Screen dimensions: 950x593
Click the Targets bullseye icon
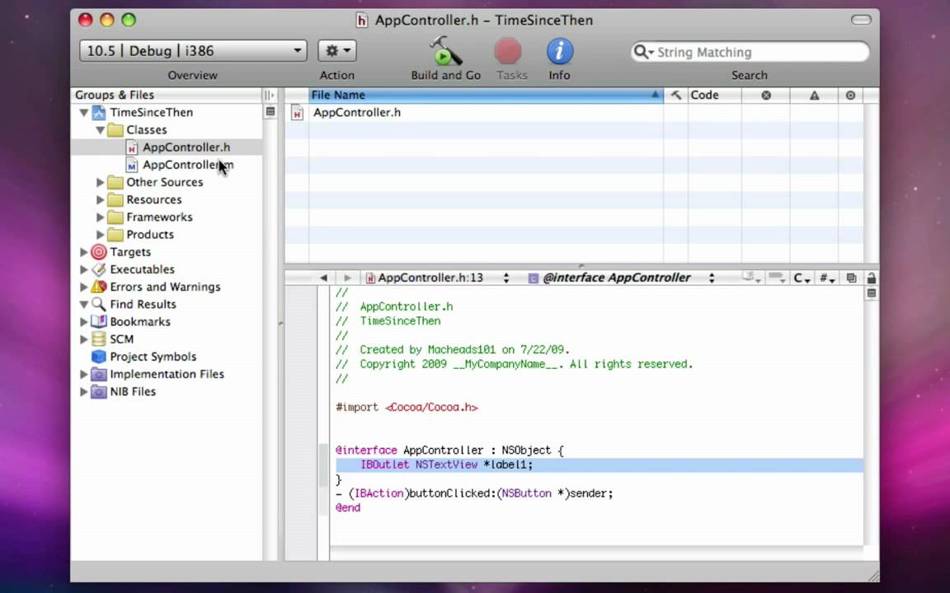click(x=98, y=252)
